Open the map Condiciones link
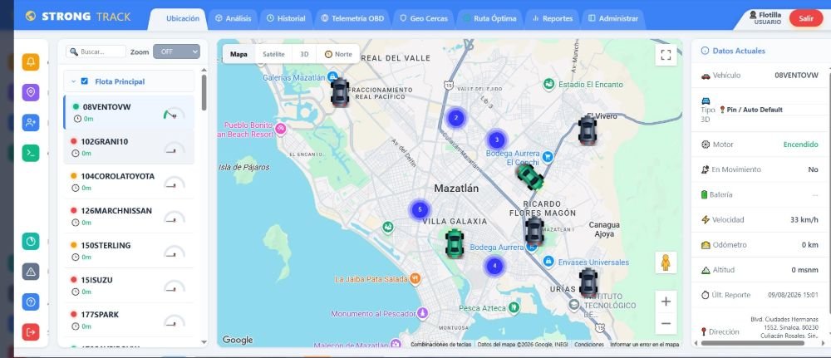831x358 pixels. click(x=589, y=344)
